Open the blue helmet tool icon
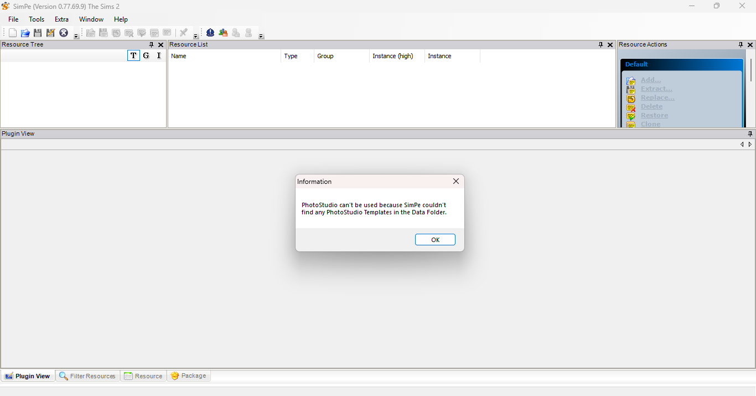Image resolution: width=756 pixels, height=396 pixels. pyautogui.click(x=210, y=33)
